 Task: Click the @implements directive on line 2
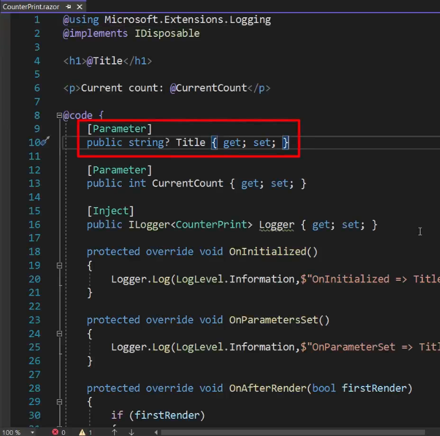click(95, 33)
